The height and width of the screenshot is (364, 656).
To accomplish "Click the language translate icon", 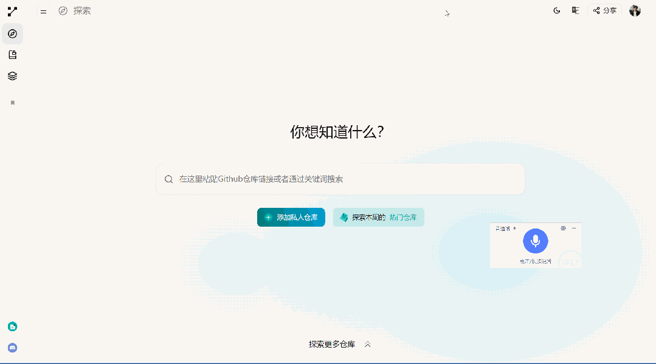I will tap(576, 10).
